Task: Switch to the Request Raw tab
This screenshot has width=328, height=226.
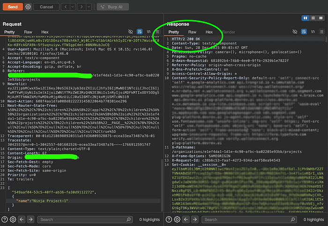Action: [28, 32]
